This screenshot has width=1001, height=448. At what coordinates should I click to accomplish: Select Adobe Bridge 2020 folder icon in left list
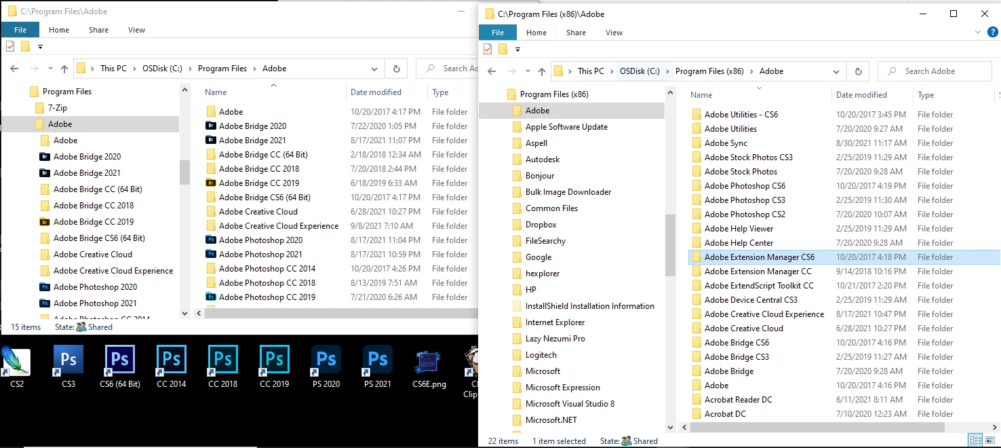pos(211,126)
